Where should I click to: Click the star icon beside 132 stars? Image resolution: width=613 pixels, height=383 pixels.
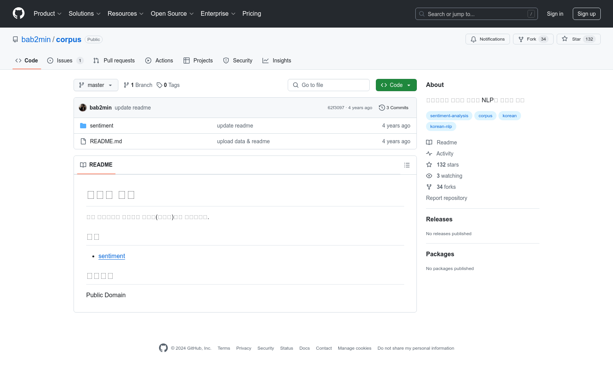[x=429, y=165]
